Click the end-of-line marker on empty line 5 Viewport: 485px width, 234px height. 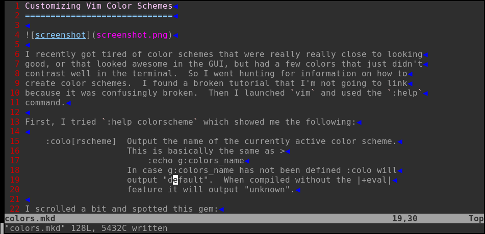click(x=28, y=45)
